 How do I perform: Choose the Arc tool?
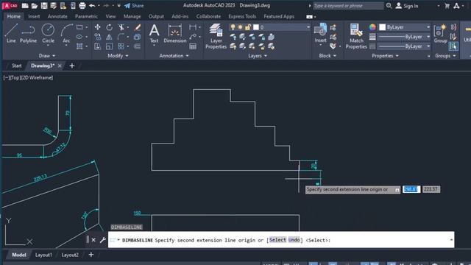tap(66, 33)
